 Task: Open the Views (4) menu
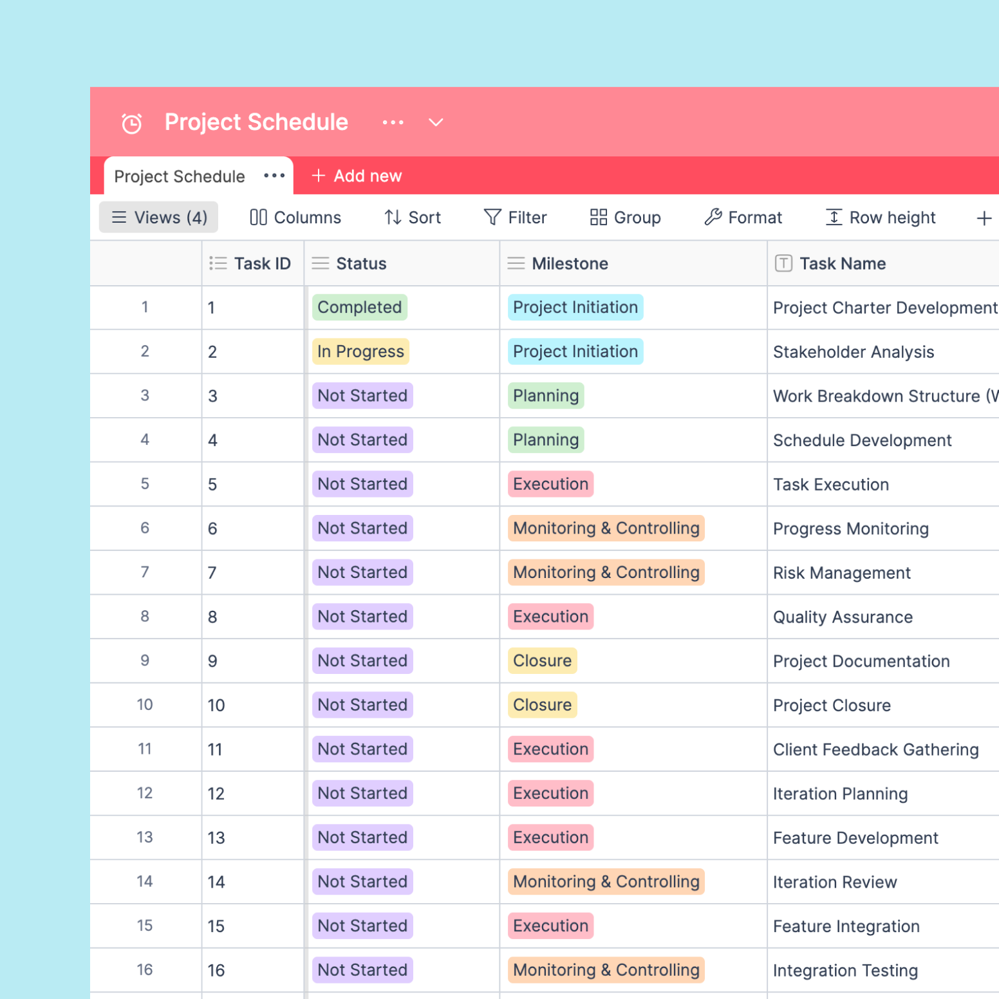click(158, 217)
